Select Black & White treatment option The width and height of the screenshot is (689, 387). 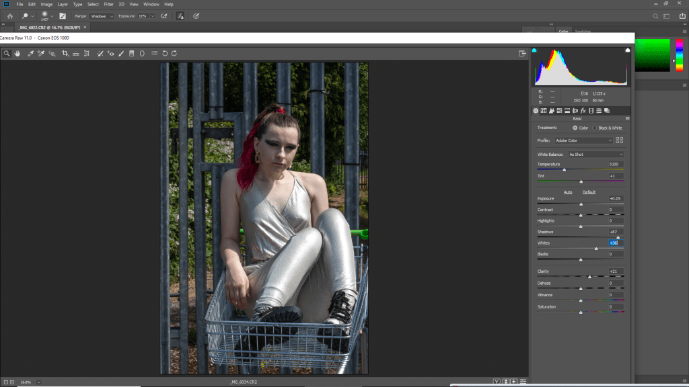pos(595,128)
